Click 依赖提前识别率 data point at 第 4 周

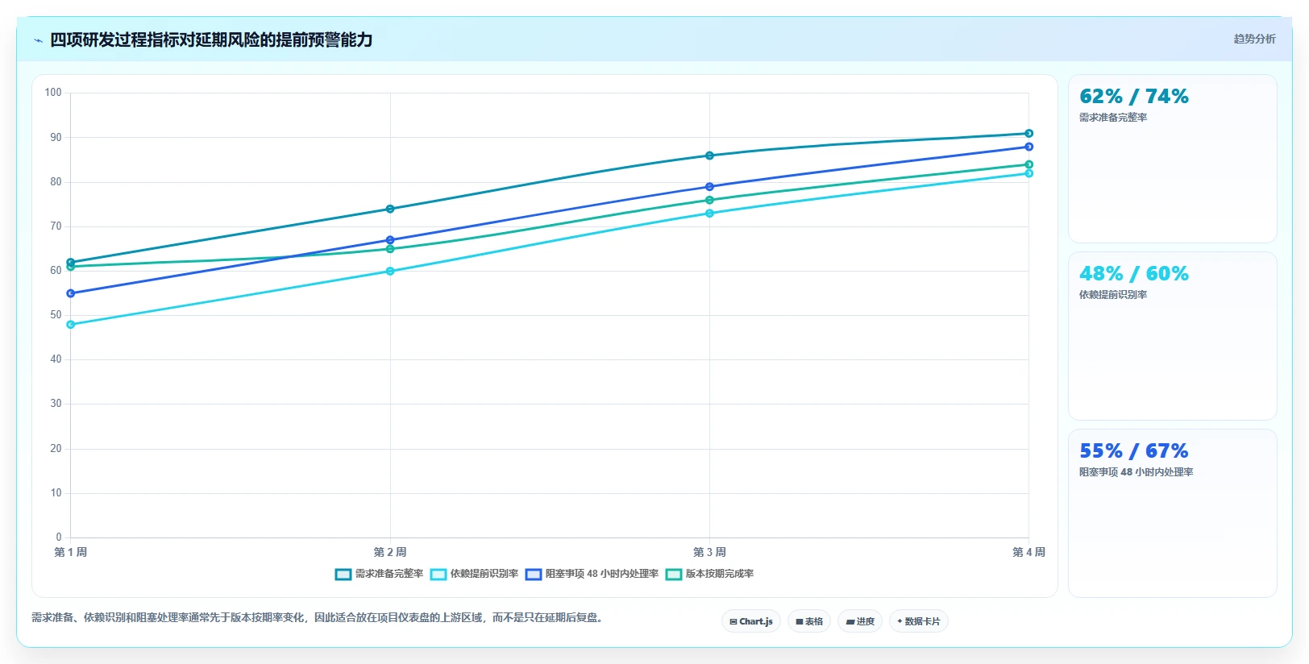click(x=1029, y=173)
